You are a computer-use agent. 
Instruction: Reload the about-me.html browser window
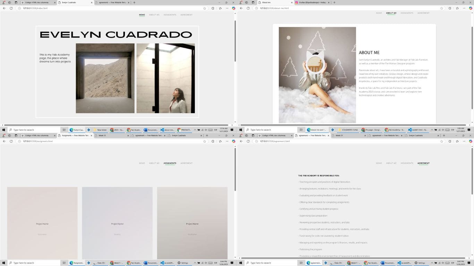point(248,8)
